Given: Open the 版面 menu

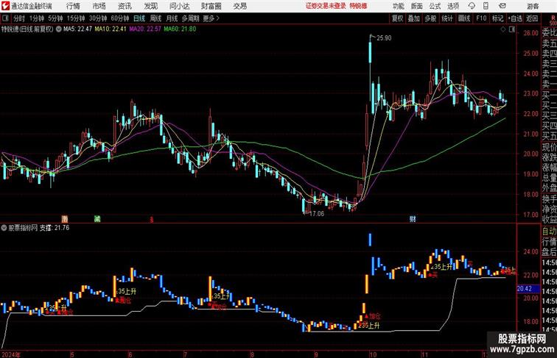Looking at the screenshot, I should click(x=417, y=6).
